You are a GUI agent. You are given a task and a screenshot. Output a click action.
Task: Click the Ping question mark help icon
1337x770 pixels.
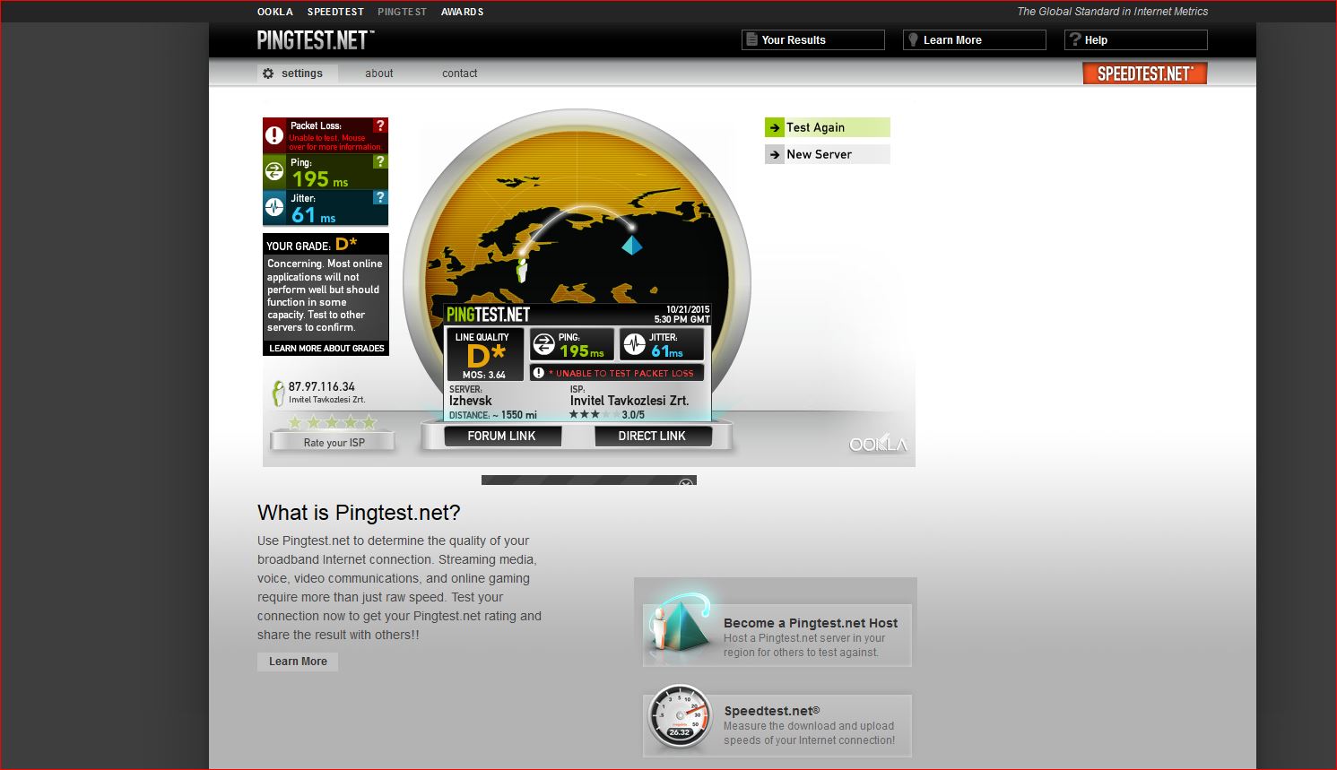[x=380, y=161]
